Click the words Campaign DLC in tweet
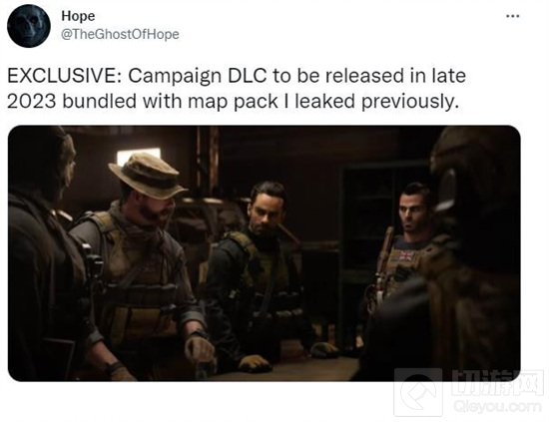Image resolution: width=549 pixels, height=422 pixels. 197,76
